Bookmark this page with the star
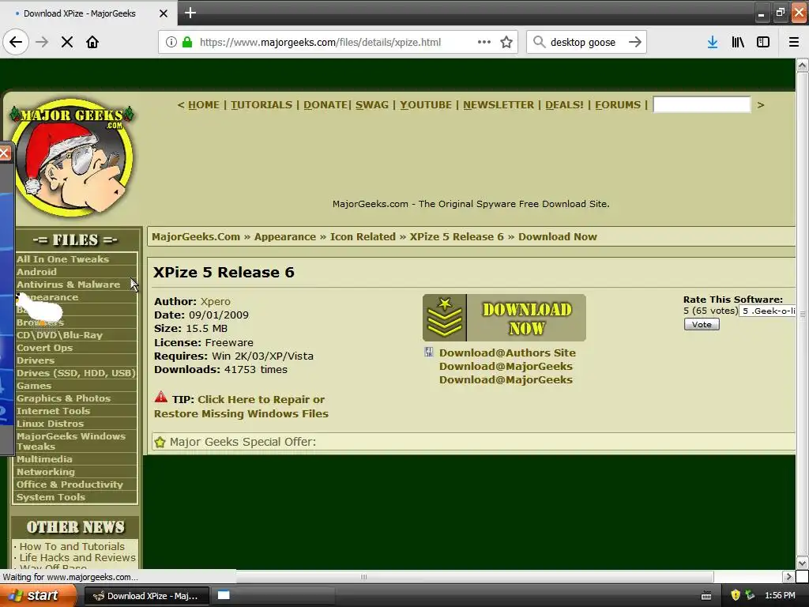 [x=506, y=42]
